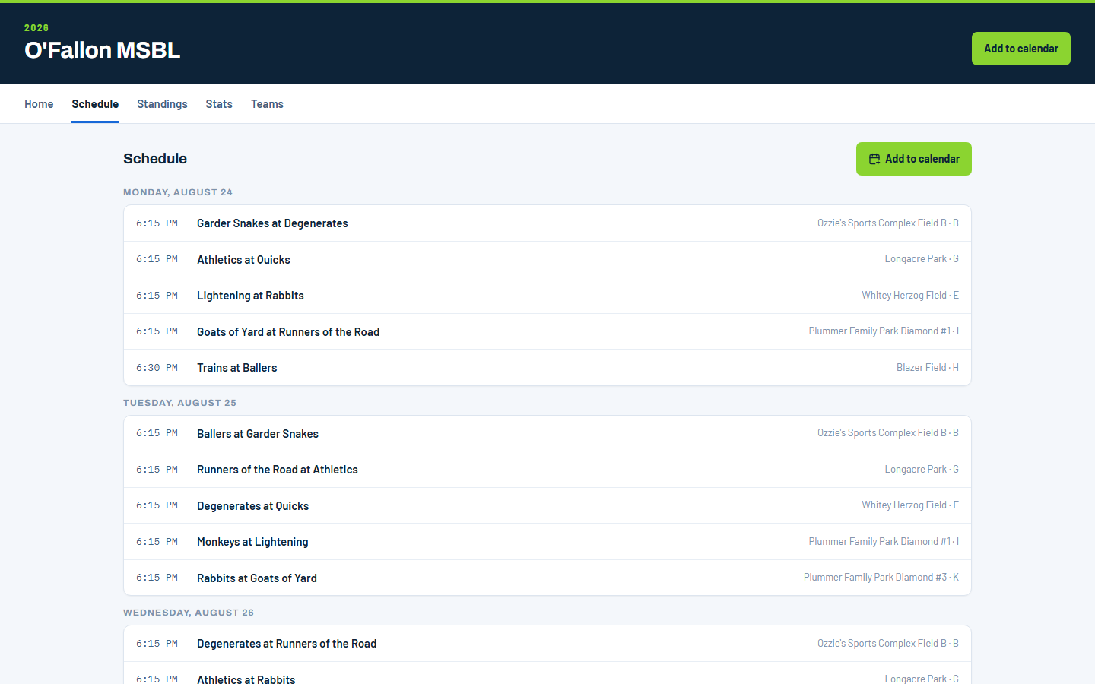This screenshot has width=1095, height=684.
Task: Click the 6:30 PM time for Trains at Ballers
Action: [x=157, y=368]
